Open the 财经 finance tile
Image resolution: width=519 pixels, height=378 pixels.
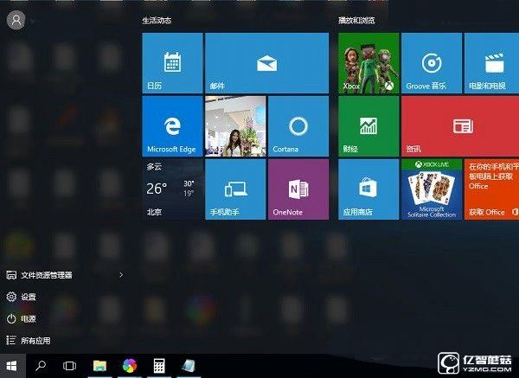(368, 126)
